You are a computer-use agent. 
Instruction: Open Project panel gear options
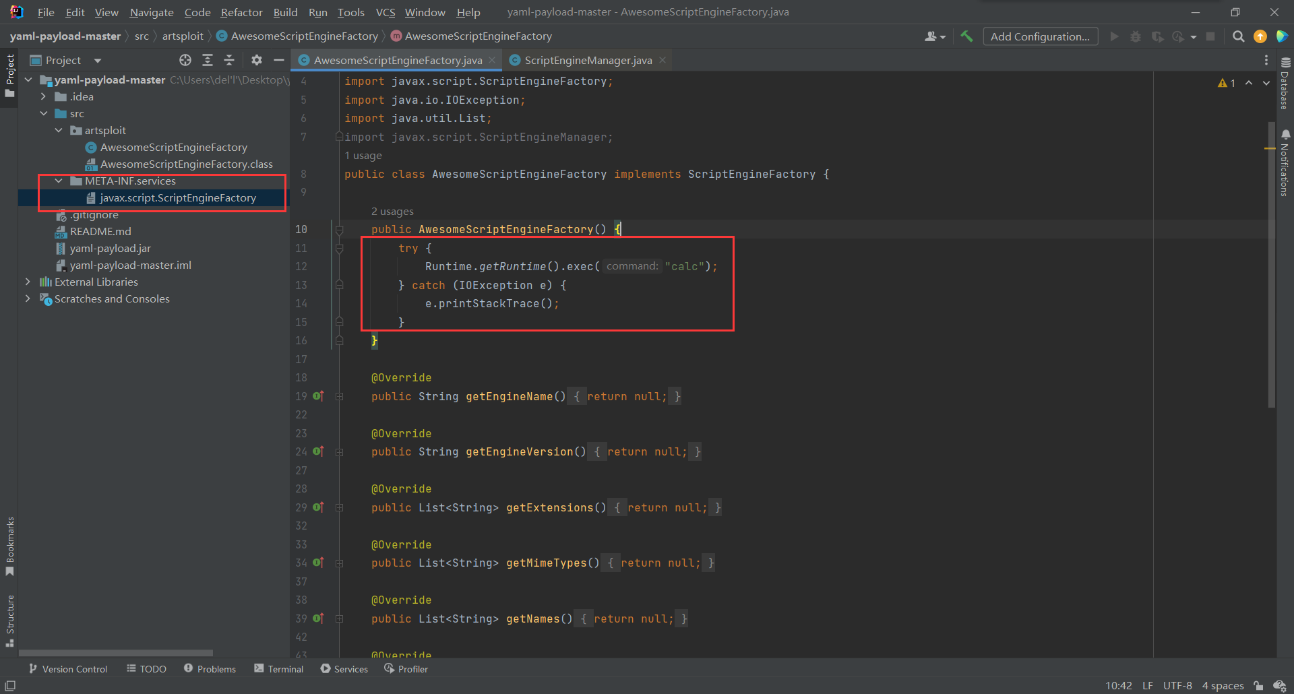257,60
